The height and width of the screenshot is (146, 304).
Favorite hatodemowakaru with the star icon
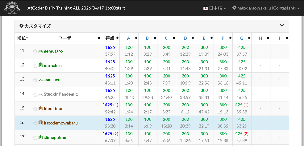(x=35, y=123)
